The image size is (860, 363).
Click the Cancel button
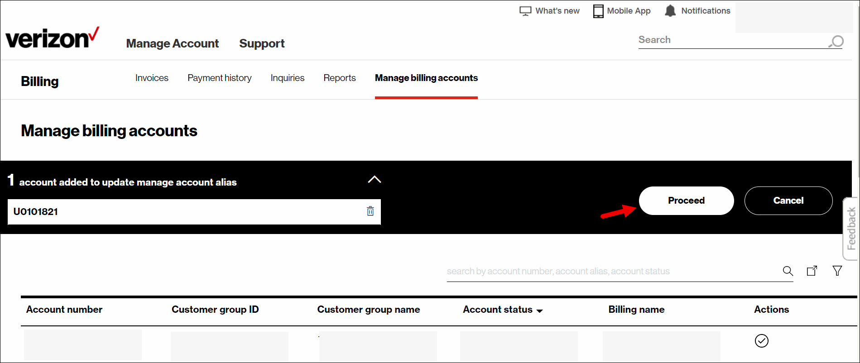[x=788, y=201]
